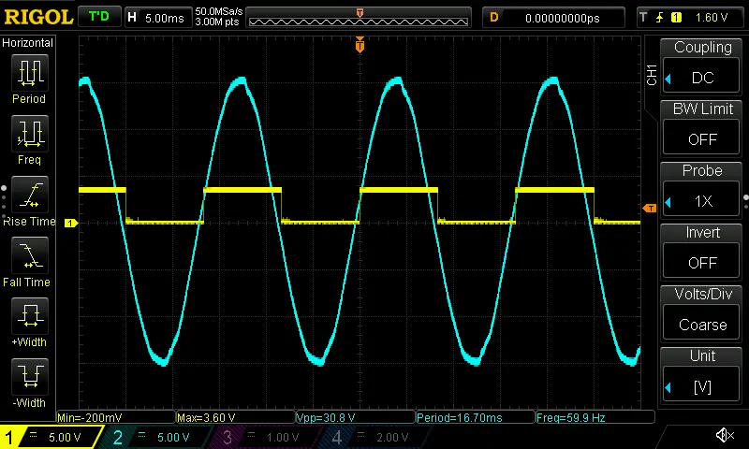
Task: Click the H 5.00ms timebase field
Action: [157, 18]
